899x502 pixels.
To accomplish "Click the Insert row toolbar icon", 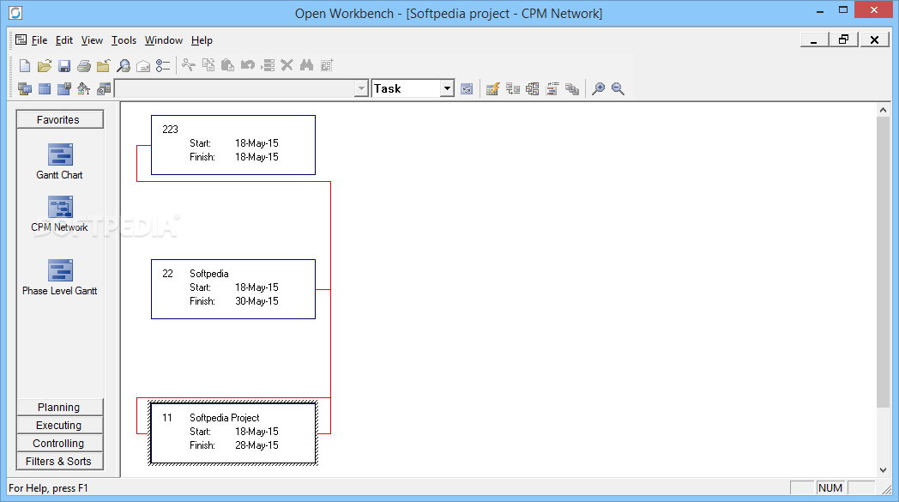I will [268, 65].
